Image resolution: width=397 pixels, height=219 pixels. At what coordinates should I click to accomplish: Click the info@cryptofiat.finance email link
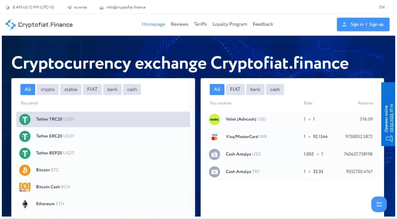click(x=126, y=7)
